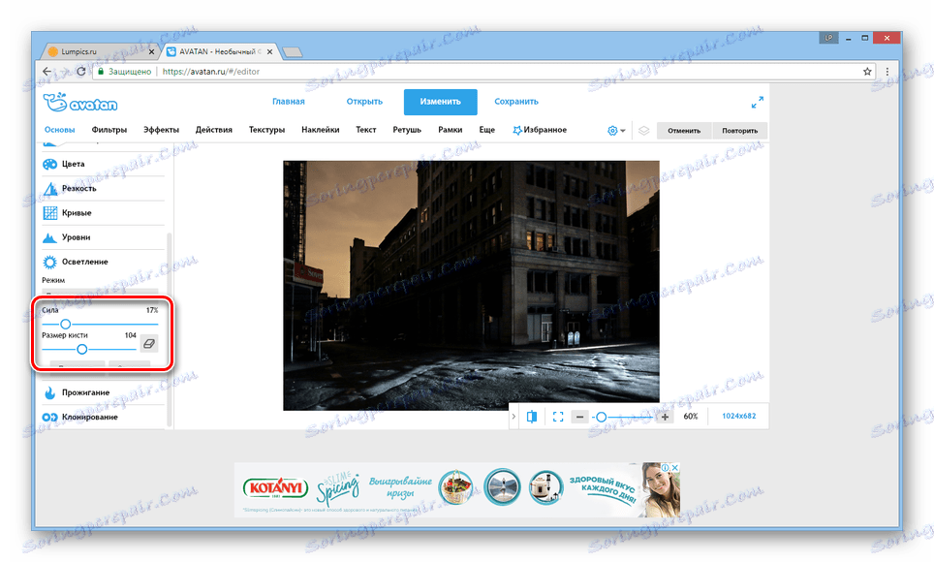This screenshot has width=934, height=562.
Task: Click the left panel scrollbar
Action: (x=170, y=329)
